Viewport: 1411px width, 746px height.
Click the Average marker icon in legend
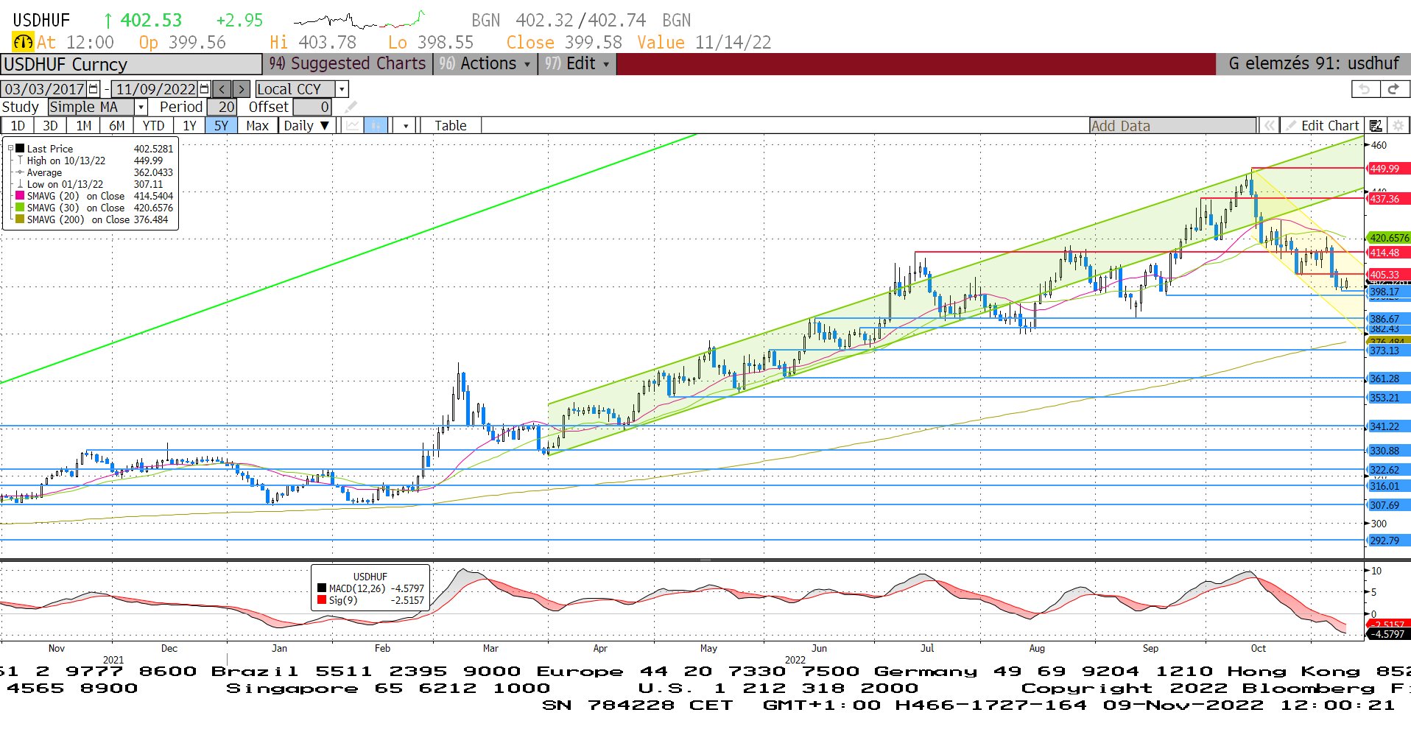pyautogui.click(x=21, y=172)
